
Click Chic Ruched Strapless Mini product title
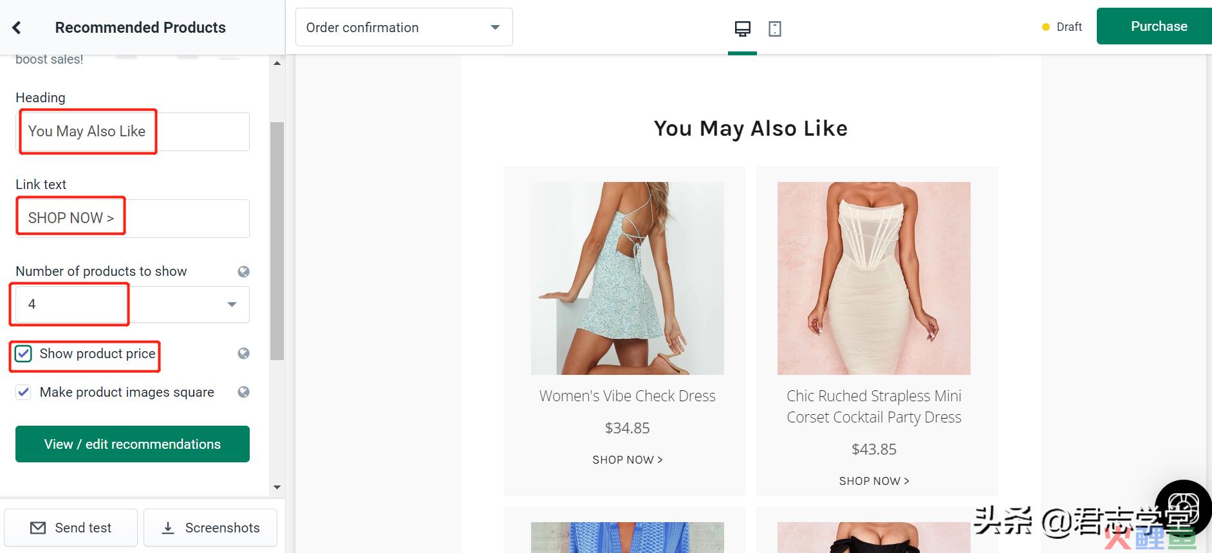pos(874,406)
